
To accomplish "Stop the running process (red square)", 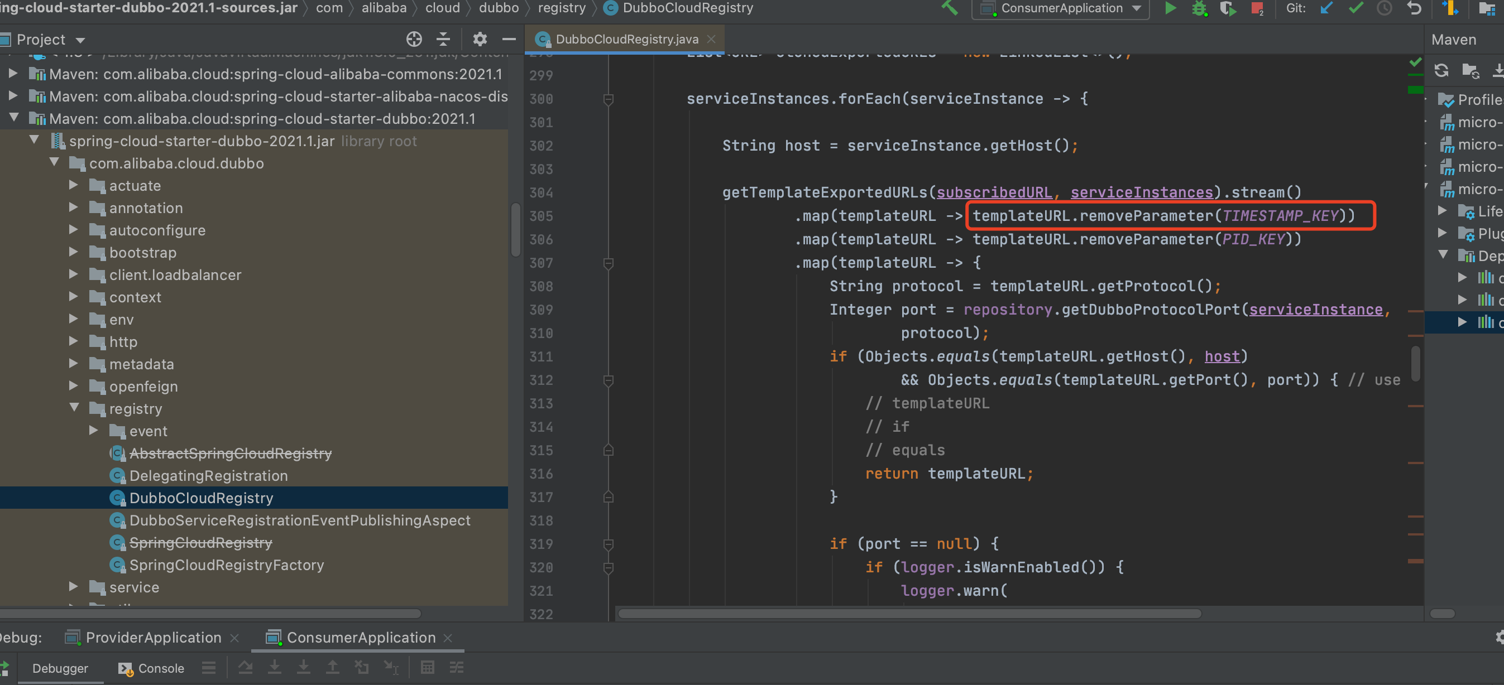I will [x=1257, y=8].
